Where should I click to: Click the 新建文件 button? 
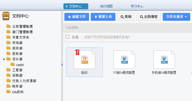pos(77,17)
